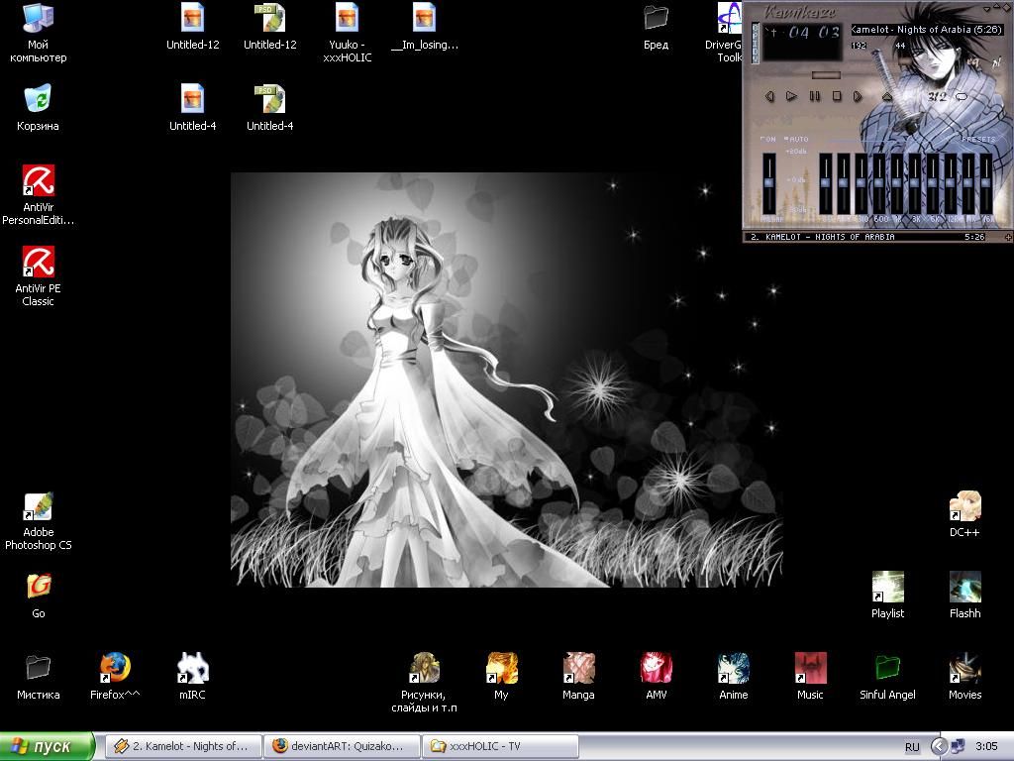Select the Untitled-12 file without PSD badge
The width and height of the screenshot is (1014, 761).
[x=192, y=27]
